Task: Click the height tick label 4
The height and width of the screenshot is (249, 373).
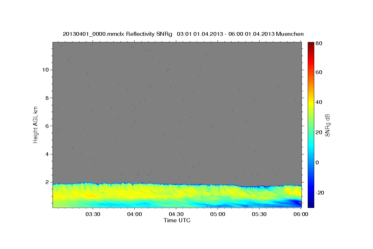Action: tap(47, 154)
